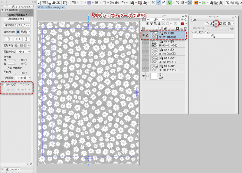This screenshot has width=242, height=173.
Task: Expand the effect options arrow in Layer Property
Action: 233,24
